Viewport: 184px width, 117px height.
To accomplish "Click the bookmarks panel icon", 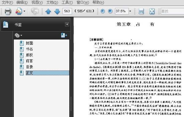I will pyautogui.click(x=6, y=25).
